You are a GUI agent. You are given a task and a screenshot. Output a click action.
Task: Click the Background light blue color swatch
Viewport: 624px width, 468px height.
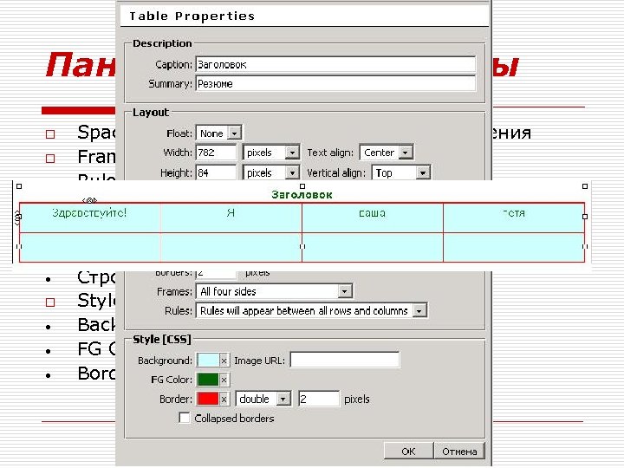(x=207, y=361)
